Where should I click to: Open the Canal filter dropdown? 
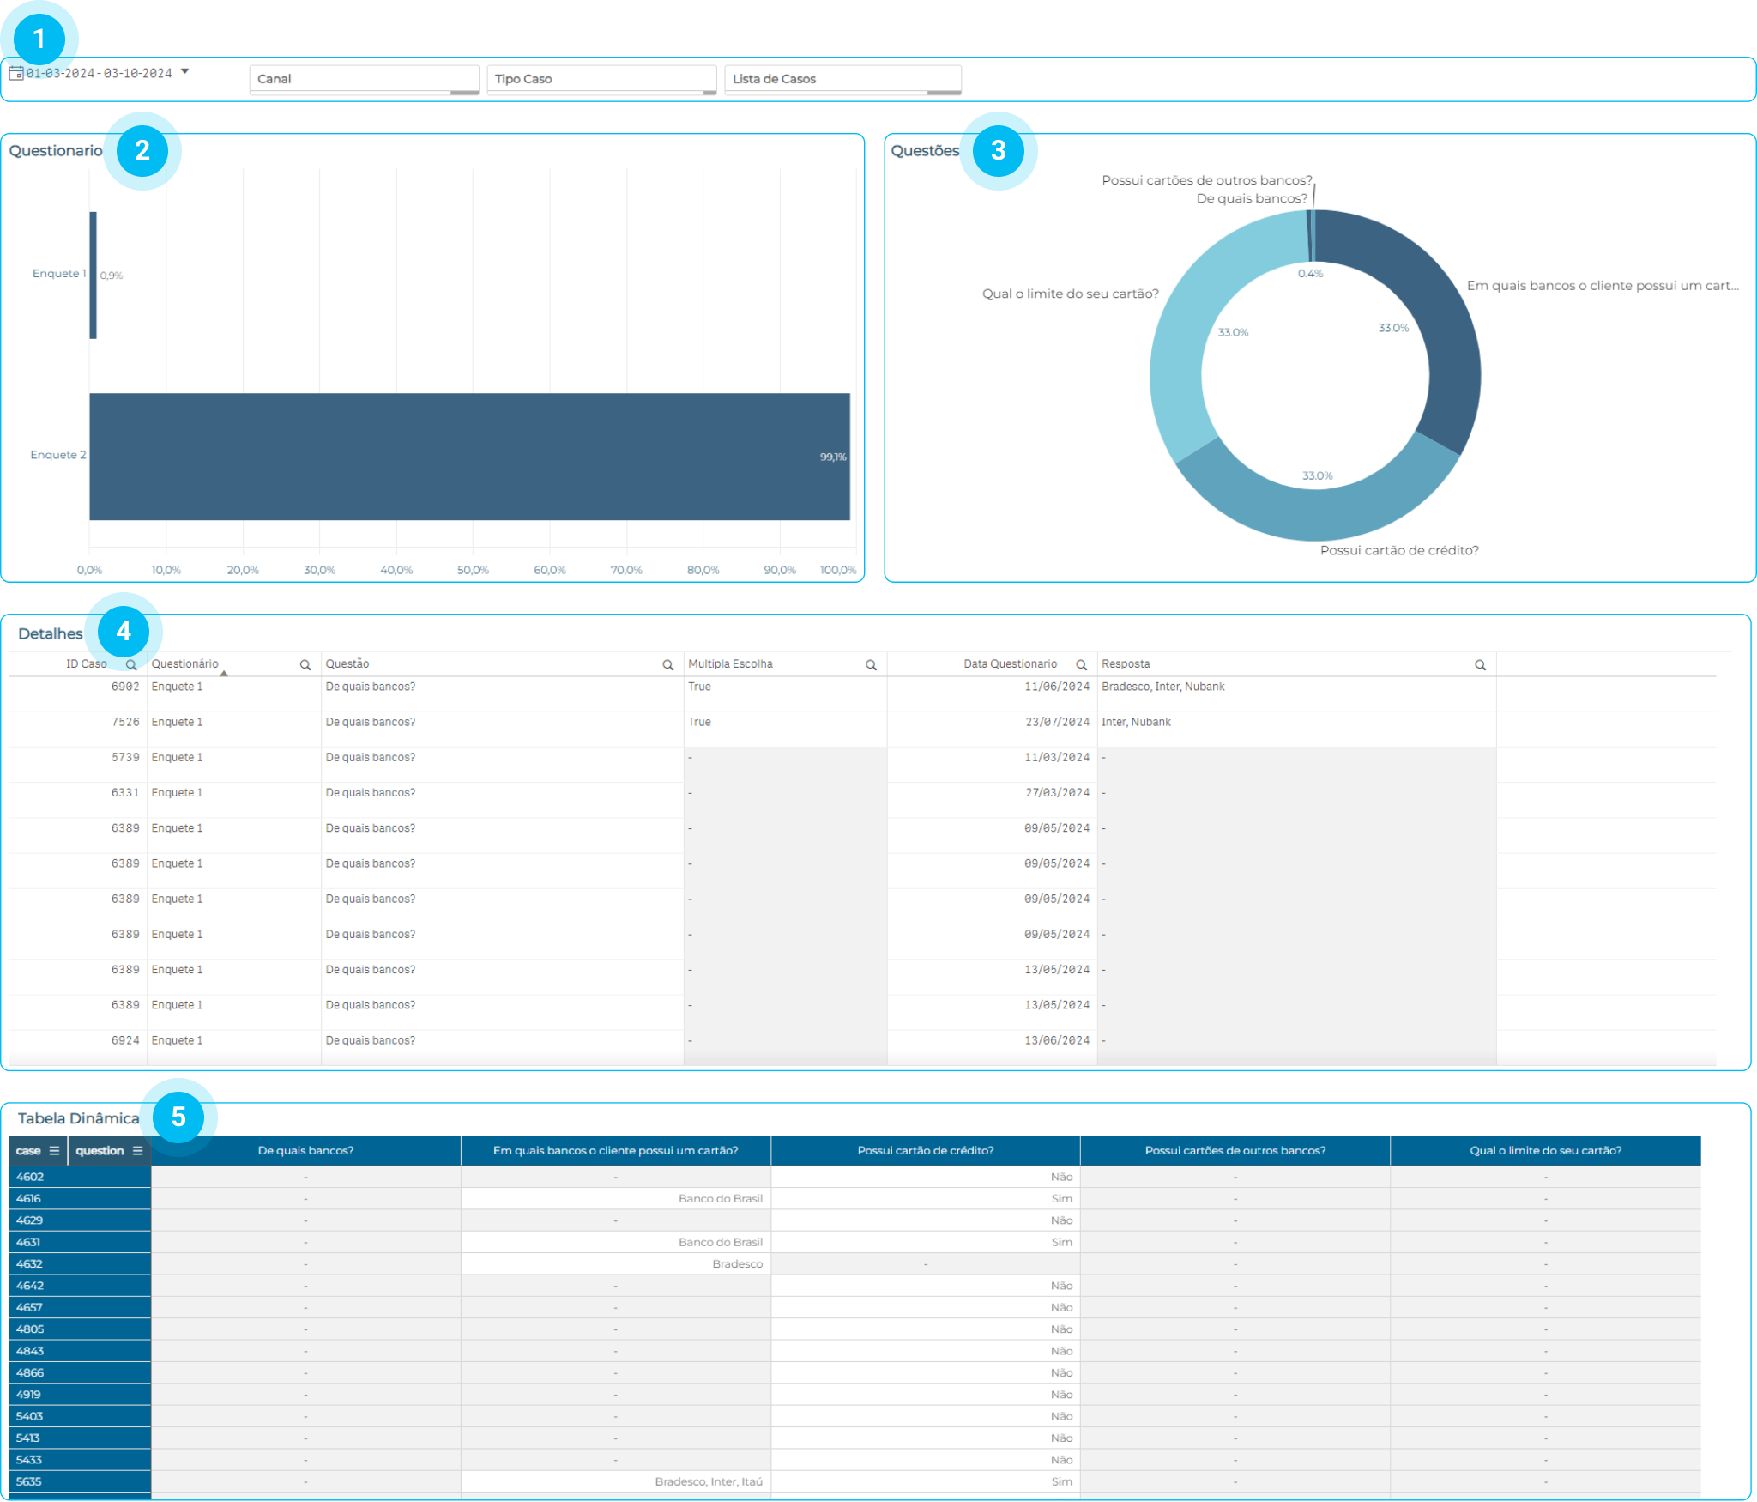(364, 79)
